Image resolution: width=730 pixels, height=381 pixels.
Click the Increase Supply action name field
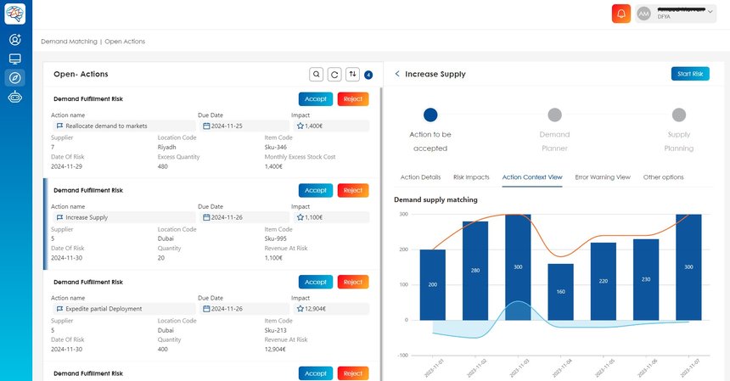click(123, 217)
